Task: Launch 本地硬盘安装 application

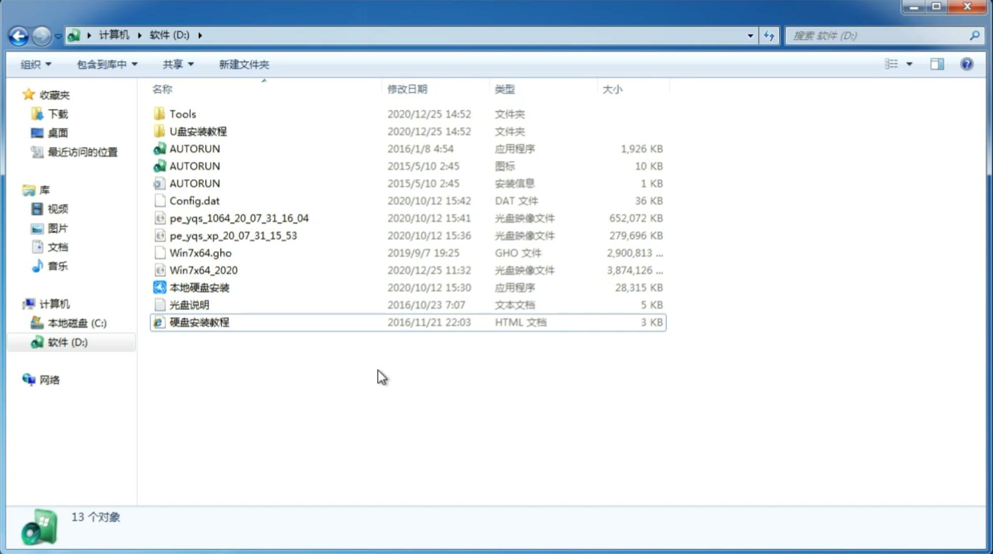Action: click(x=199, y=287)
